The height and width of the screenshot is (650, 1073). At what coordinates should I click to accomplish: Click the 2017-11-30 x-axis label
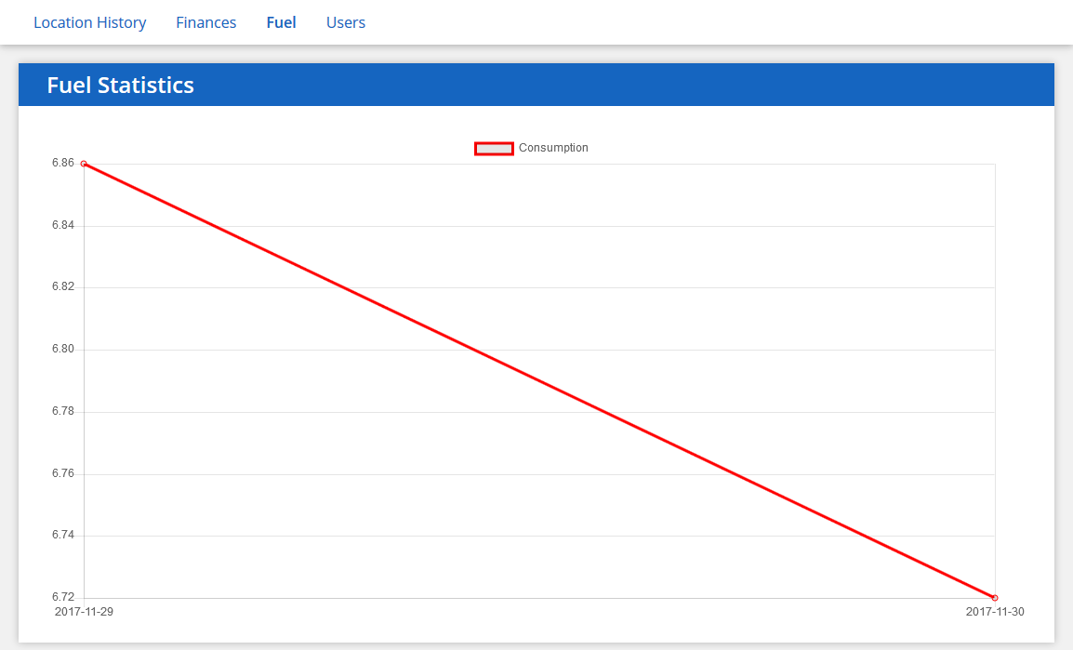pyautogui.click(x=995, y=612)
